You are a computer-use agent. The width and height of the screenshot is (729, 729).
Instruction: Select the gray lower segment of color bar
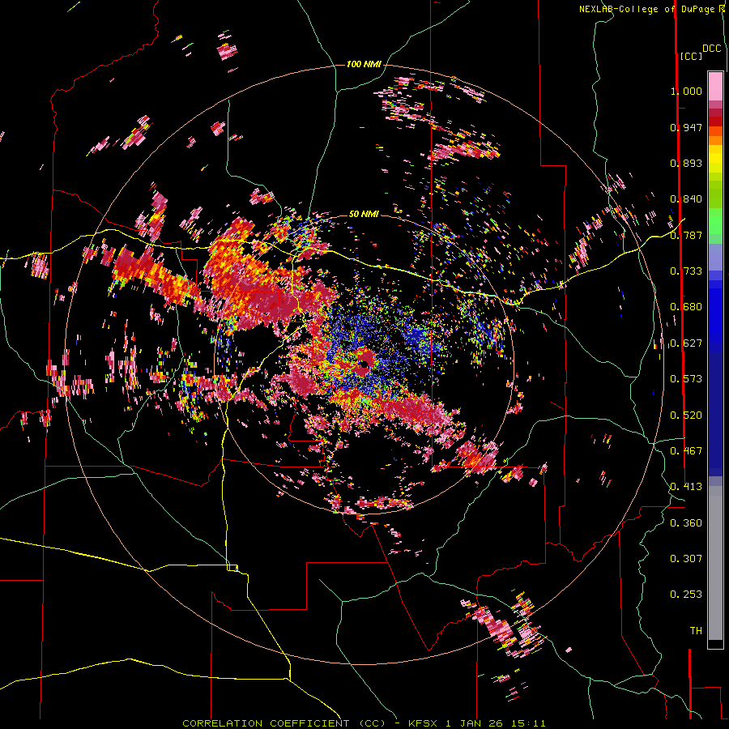715,563
